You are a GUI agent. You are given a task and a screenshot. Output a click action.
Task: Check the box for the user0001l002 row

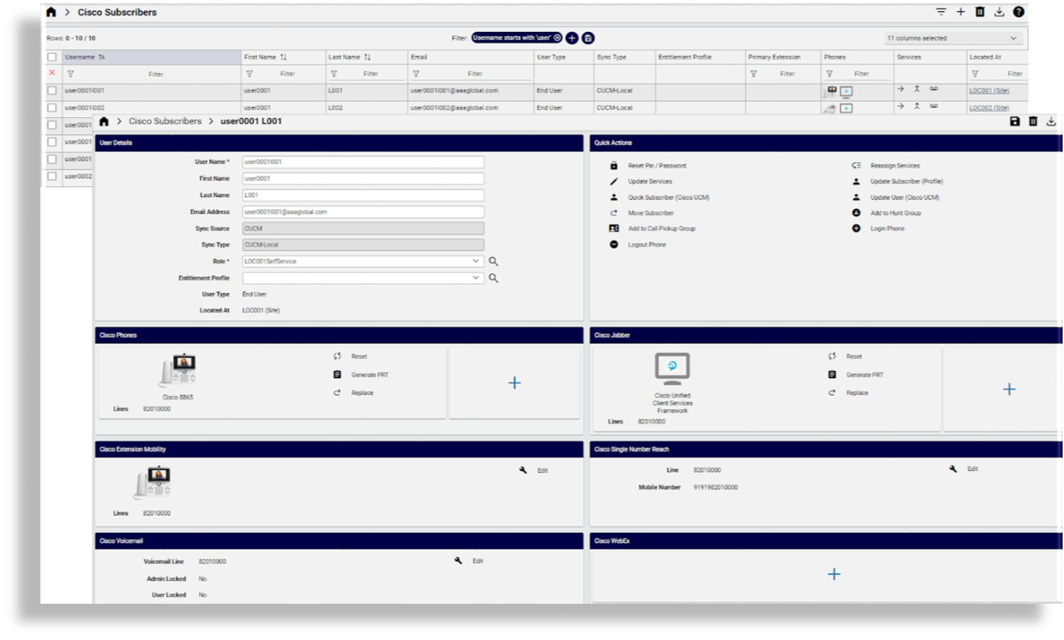(52, 108)
